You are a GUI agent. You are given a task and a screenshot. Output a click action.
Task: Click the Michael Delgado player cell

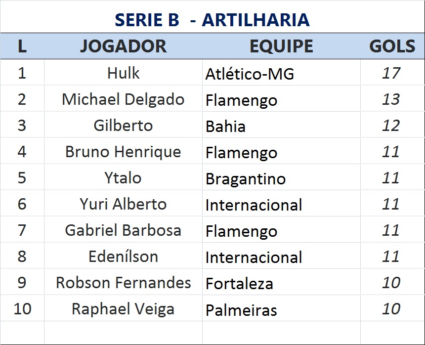pos(123,99)
